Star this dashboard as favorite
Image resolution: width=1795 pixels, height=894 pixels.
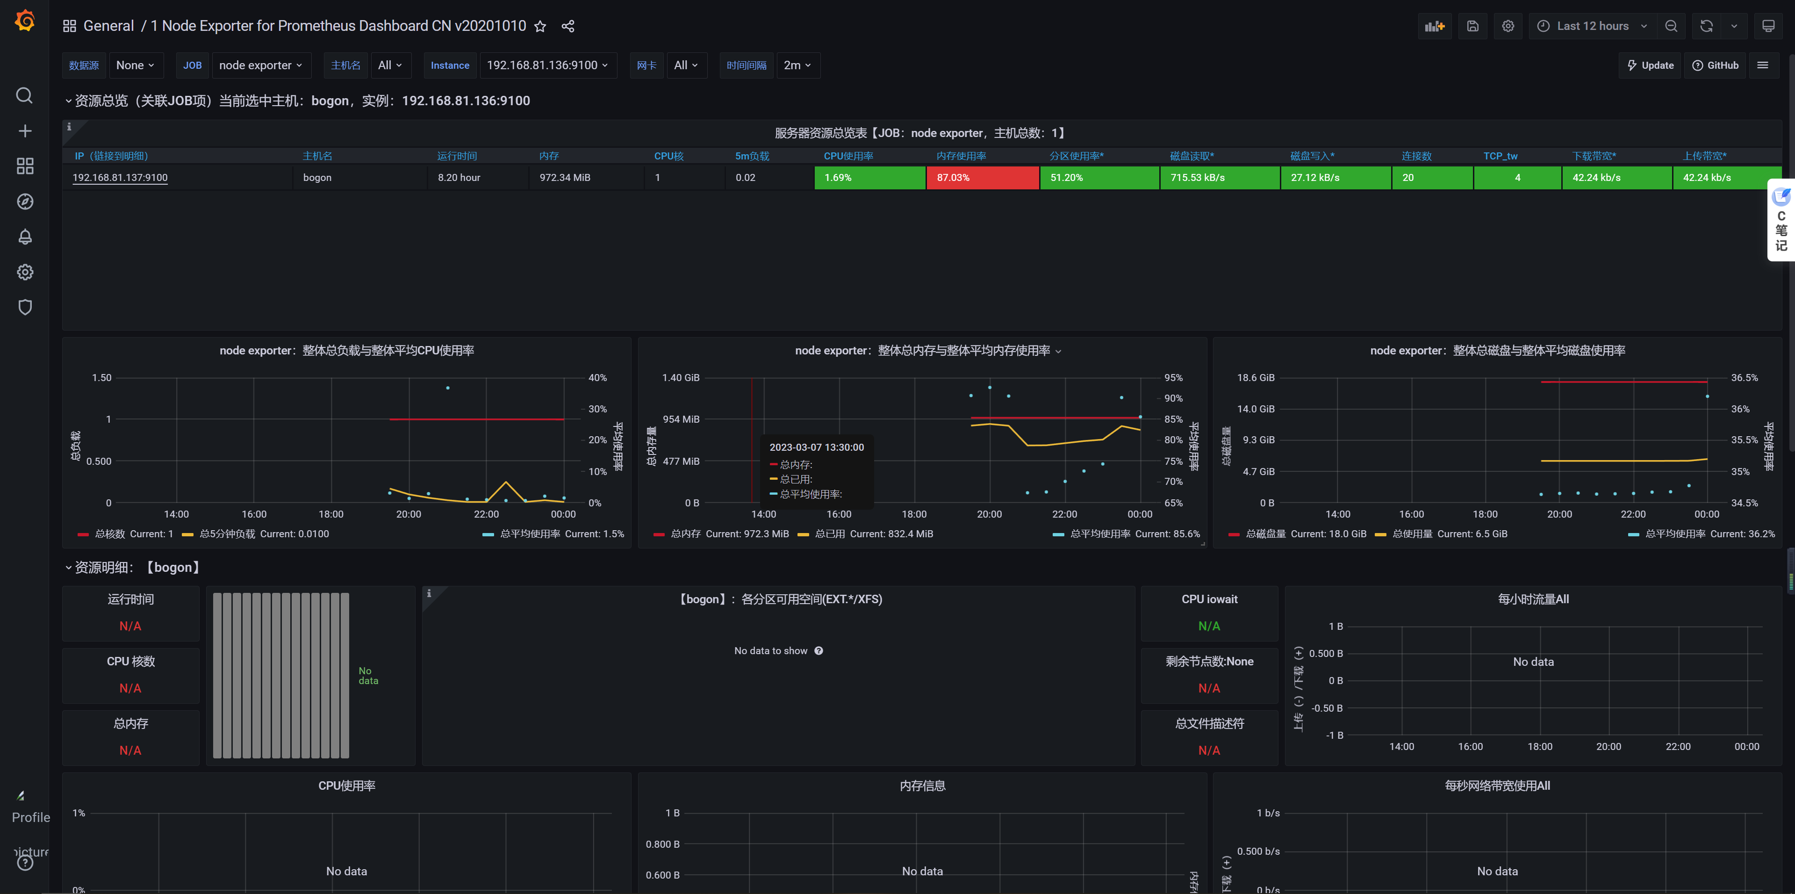pos(540,26)
